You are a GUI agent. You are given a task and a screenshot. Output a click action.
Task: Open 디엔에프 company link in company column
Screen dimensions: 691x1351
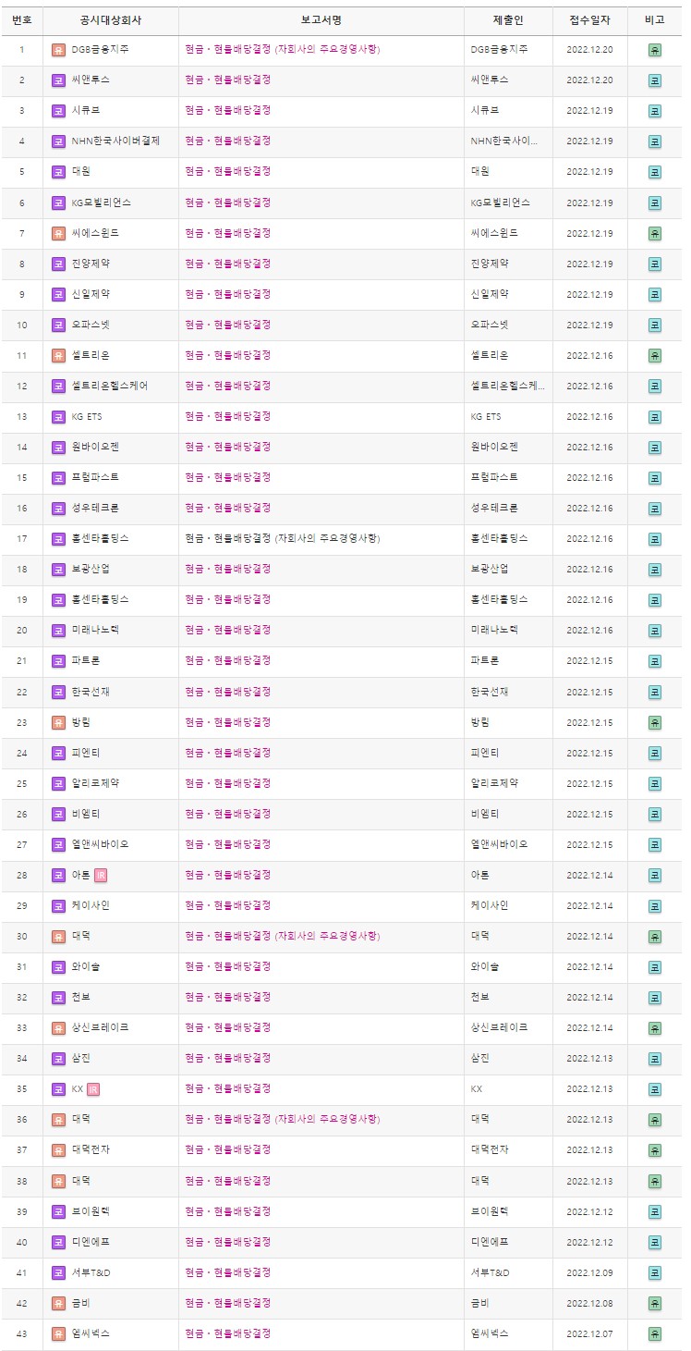pyautogui.click(x=91, y=1242)
